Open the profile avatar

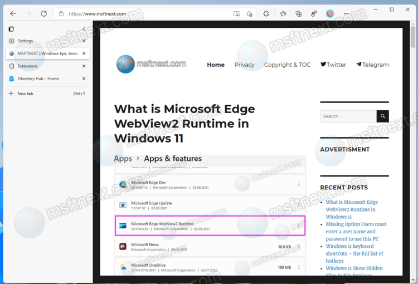pyautogui.click(x=330, y=13)
